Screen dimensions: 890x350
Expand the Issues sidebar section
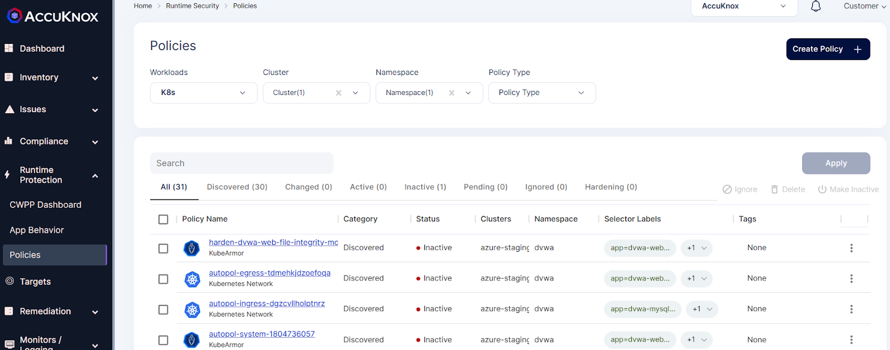[x=95, y=111]
